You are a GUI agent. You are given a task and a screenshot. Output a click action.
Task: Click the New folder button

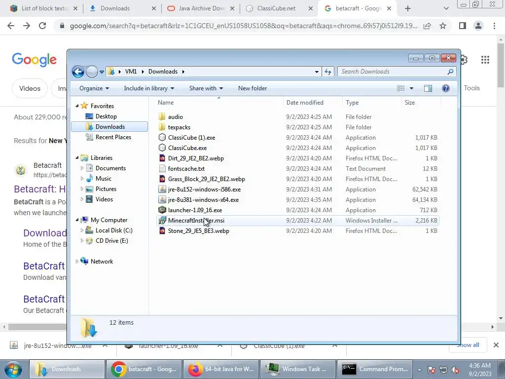[252, 88]
